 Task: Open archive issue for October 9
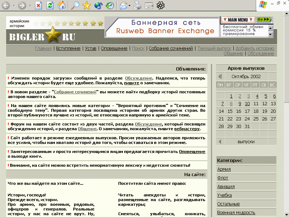pos(240,104)
